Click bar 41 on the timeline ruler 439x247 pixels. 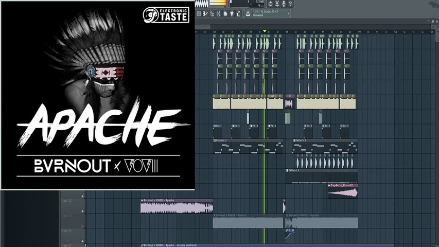(x=287, y=32)
